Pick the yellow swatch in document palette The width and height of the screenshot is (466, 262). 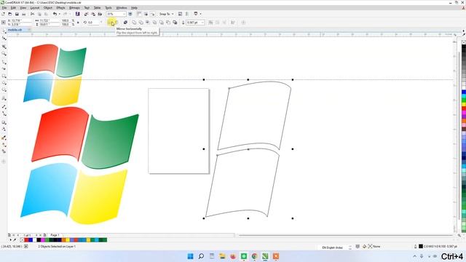(x=68, y=239)
